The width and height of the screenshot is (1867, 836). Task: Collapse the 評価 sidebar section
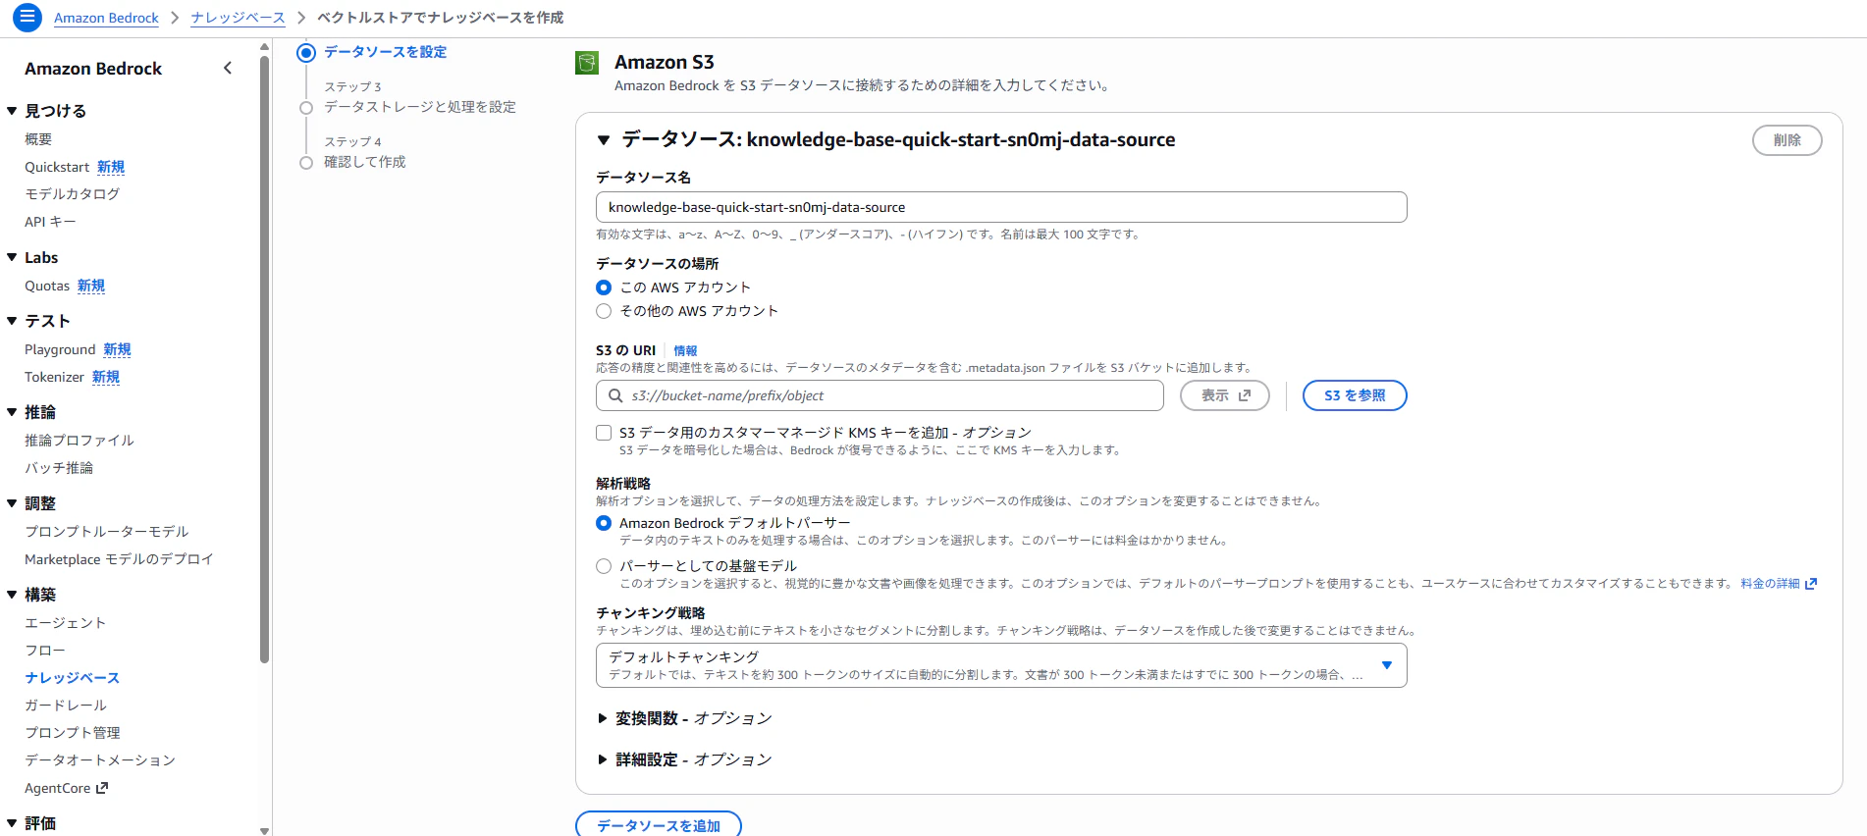tap(12, 823)
